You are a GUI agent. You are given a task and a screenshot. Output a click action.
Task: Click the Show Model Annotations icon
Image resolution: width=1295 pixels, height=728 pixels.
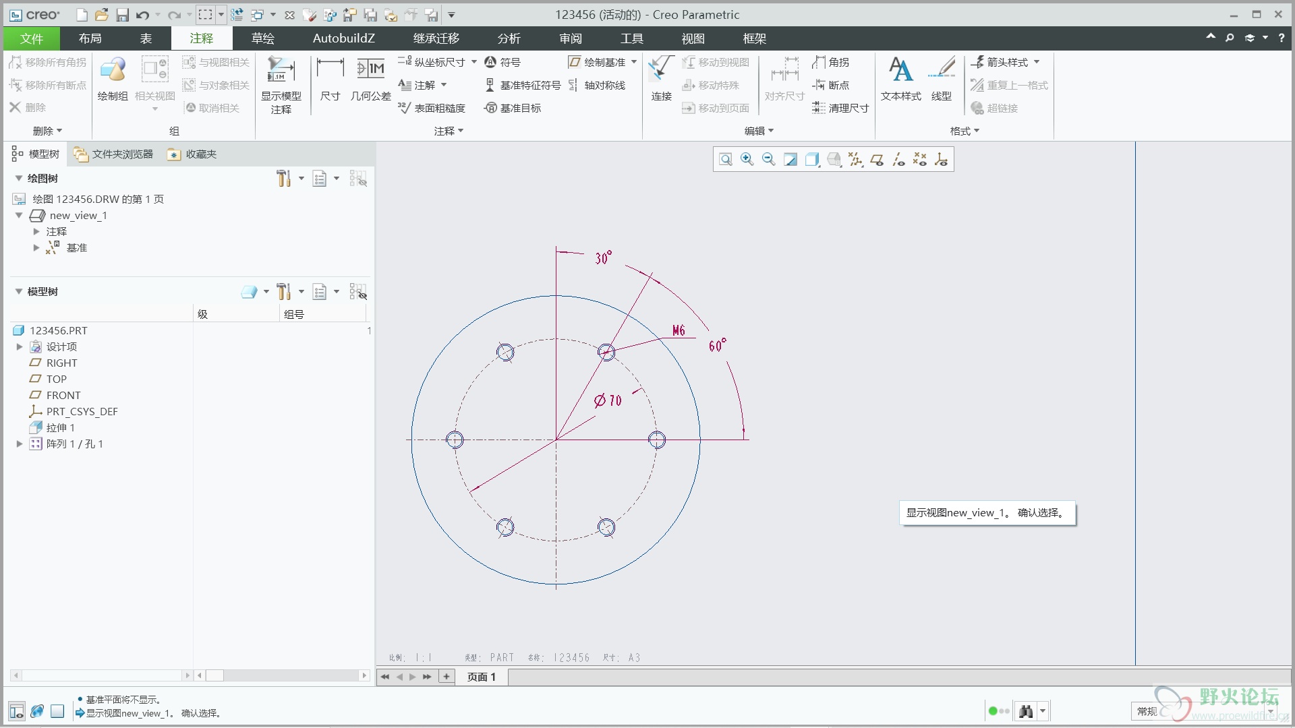pos(281,85)
